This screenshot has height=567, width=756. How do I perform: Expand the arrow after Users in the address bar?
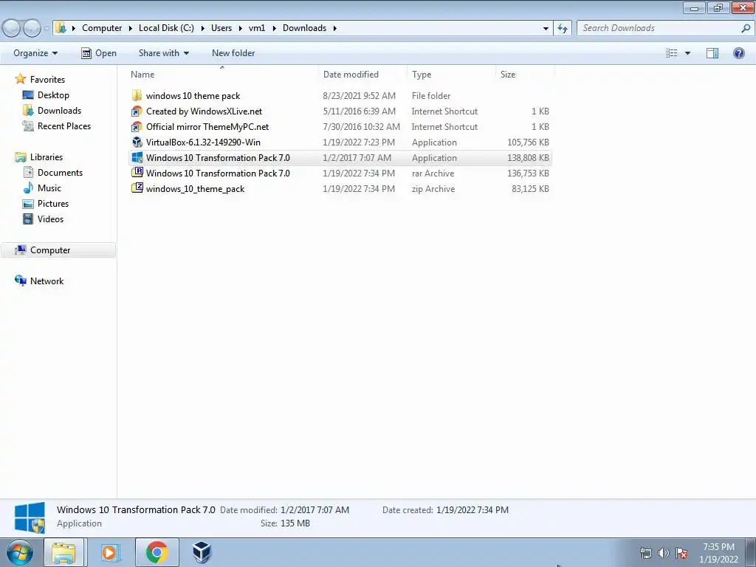pos(240,29)
